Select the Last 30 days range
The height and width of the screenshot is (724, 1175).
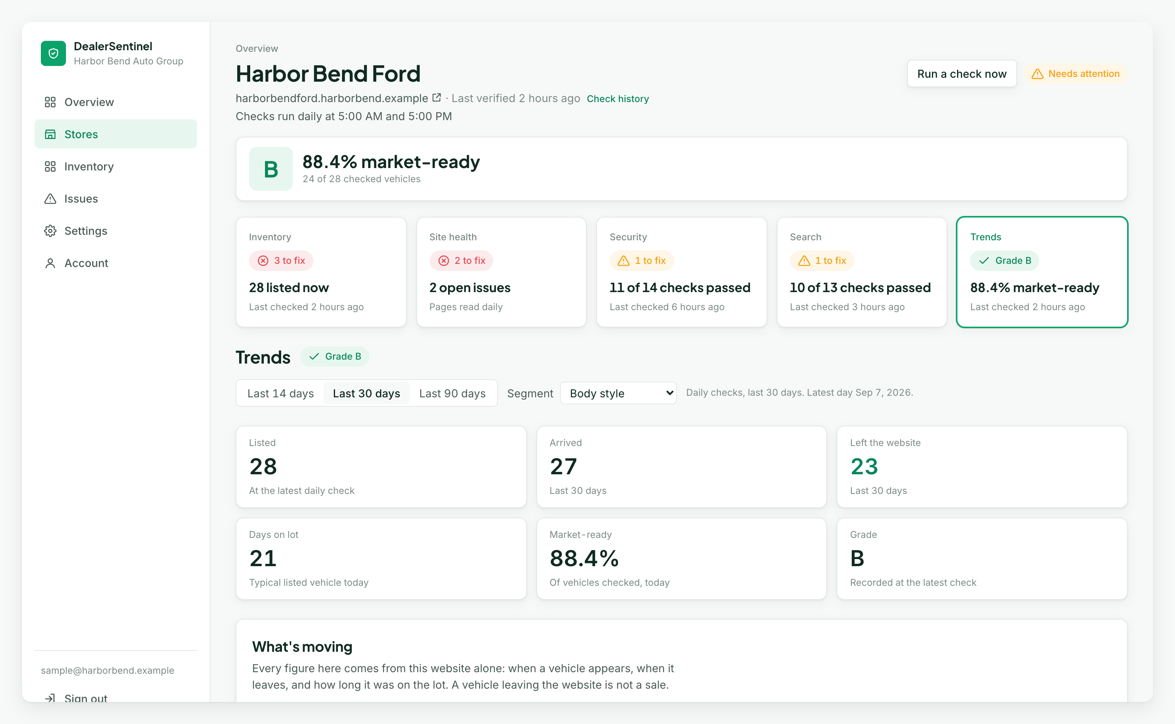pos(366,393)
